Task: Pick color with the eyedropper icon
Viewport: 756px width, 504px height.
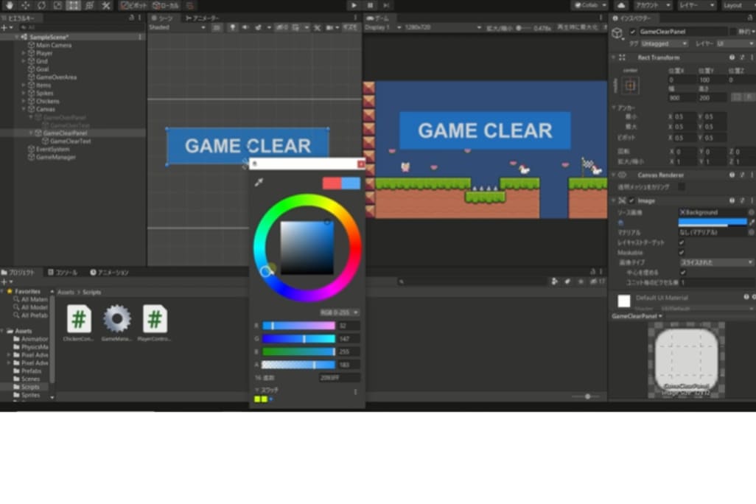Action: 259,183
